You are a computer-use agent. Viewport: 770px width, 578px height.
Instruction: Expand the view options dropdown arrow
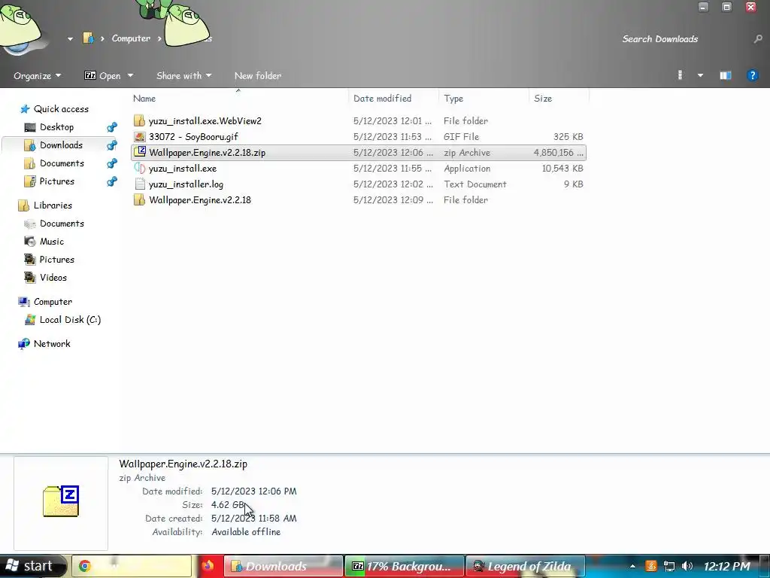[700, 75]
